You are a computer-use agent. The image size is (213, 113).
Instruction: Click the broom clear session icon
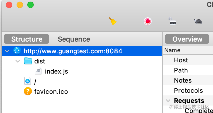tap(113, 21)
